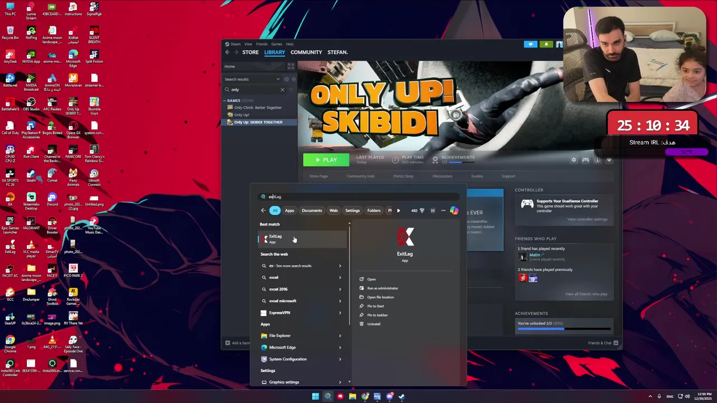This screenshot has height=403, width=717.
Task: Open Streamlabs Desktop shortcut
Action: click(x=31, y=201)
